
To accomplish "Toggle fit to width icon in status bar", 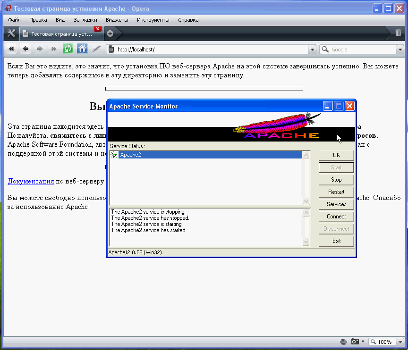I will pyautogui.click(x=343, y=342).
